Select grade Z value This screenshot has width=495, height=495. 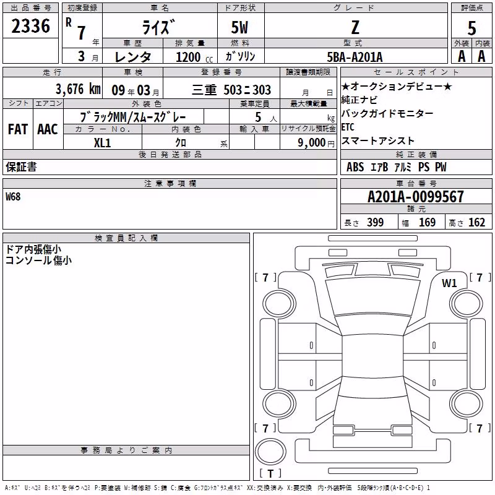(355, 27)
